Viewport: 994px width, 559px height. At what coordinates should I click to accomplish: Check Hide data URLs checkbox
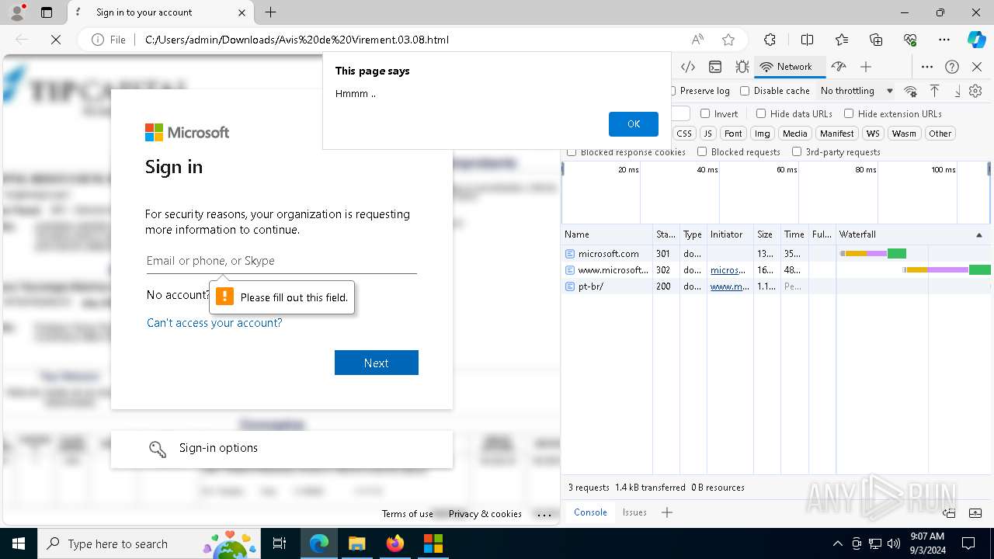tap(761, 113)
